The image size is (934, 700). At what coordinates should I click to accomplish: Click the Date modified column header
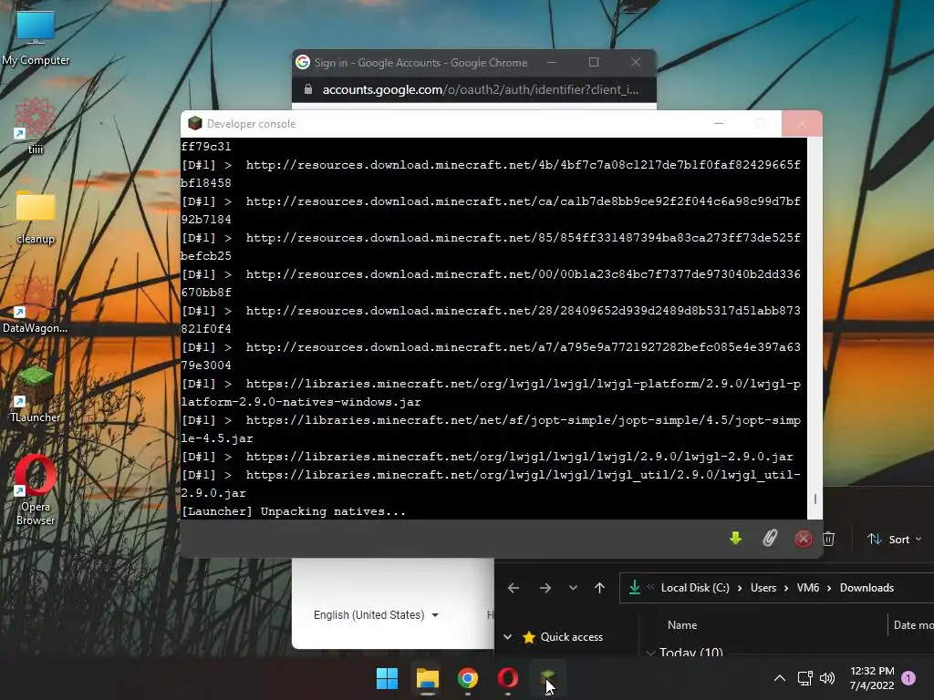(913, 625)
